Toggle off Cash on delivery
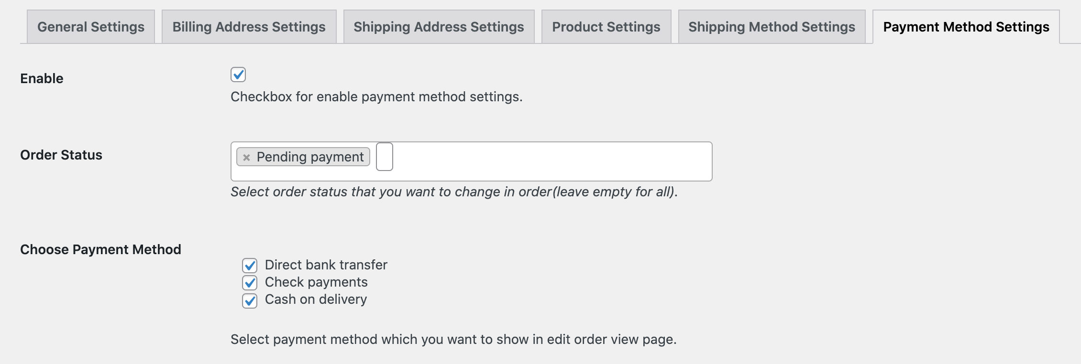 tap(250, 300)
